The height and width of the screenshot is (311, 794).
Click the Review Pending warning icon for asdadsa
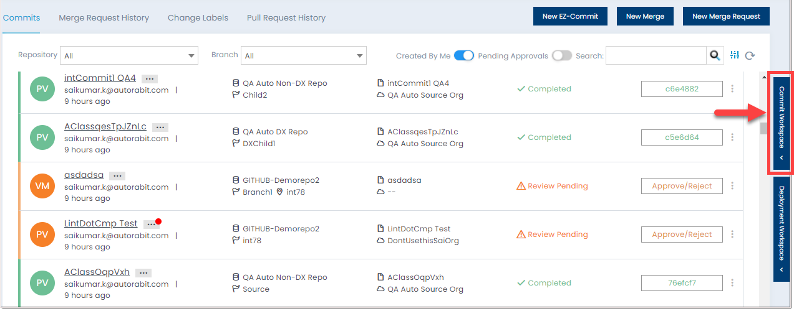521,186
